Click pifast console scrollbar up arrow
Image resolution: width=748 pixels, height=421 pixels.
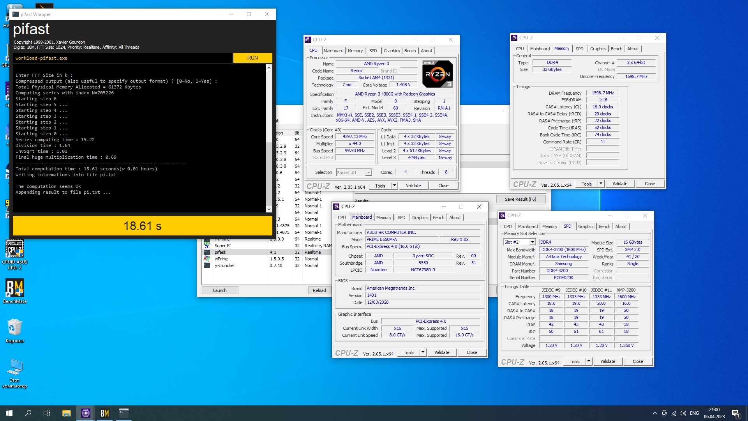[x=269, y=68]
